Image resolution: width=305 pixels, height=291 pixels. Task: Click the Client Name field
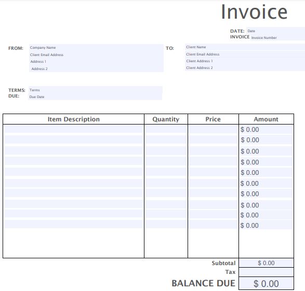pos(245,47)
